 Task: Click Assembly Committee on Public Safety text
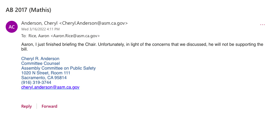coord(58,68)
